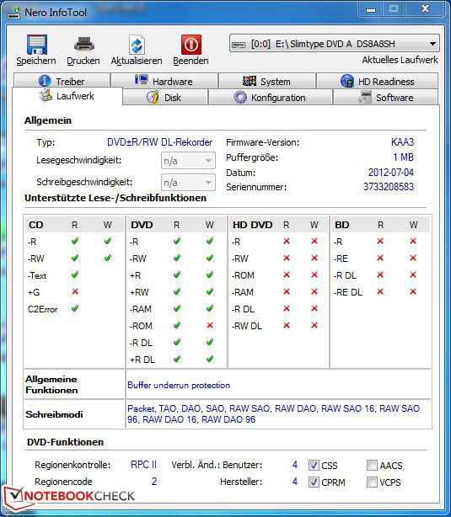Viewport: 451px width, 517px height.
Task: Click the Disk tab disc icon
Action: (x=153, y=98)
